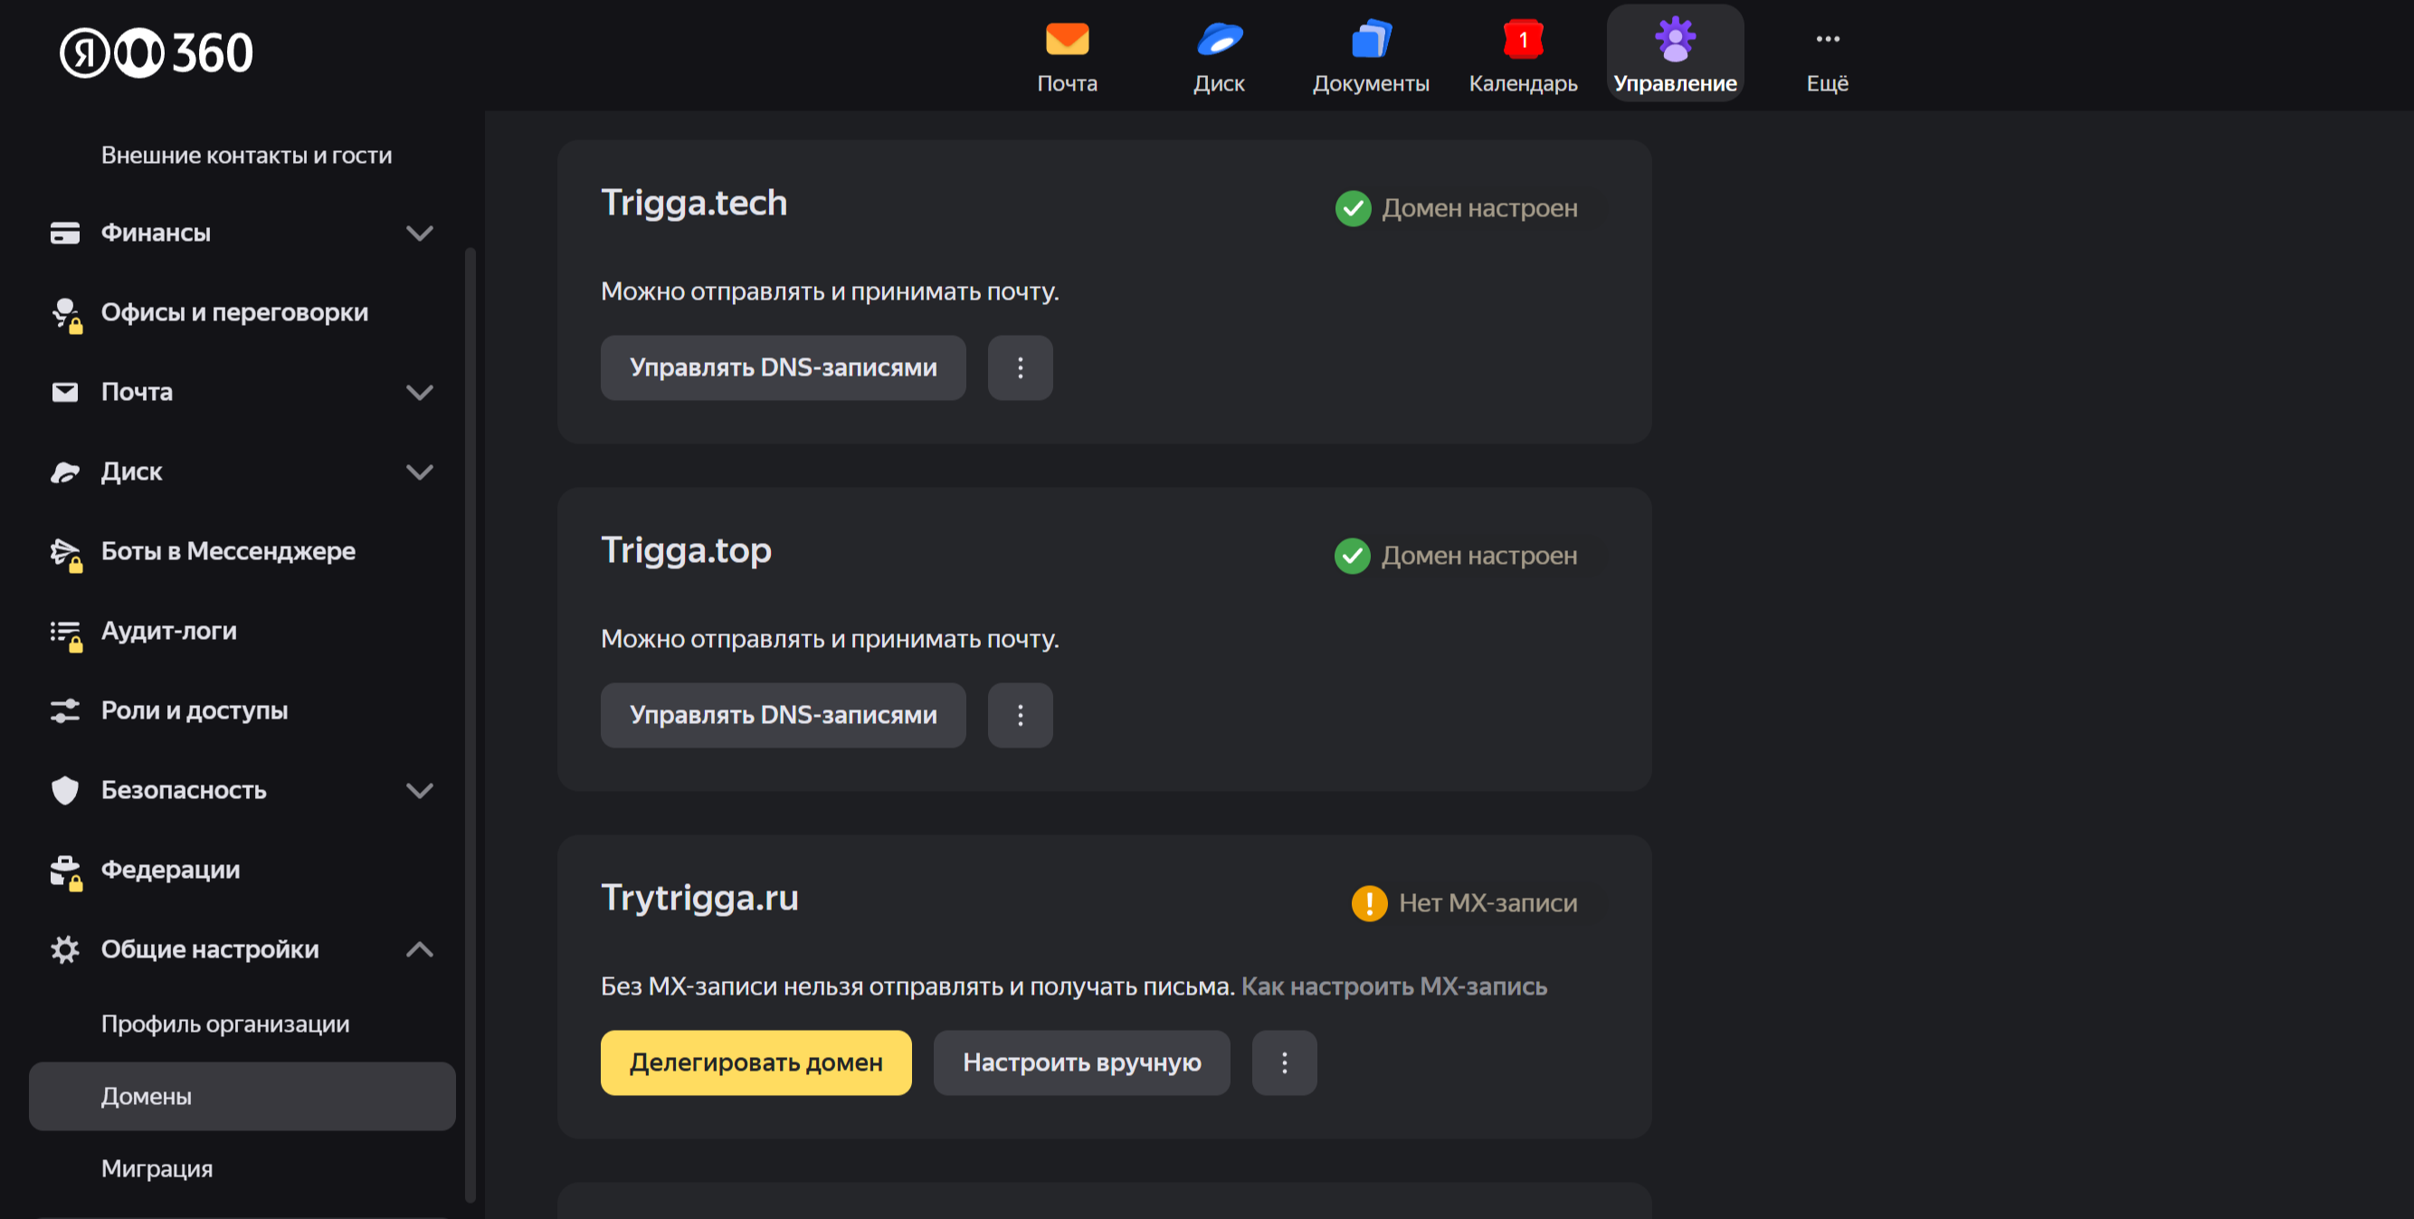Click the Роли и доступы sliders icon

click(64, 710)
